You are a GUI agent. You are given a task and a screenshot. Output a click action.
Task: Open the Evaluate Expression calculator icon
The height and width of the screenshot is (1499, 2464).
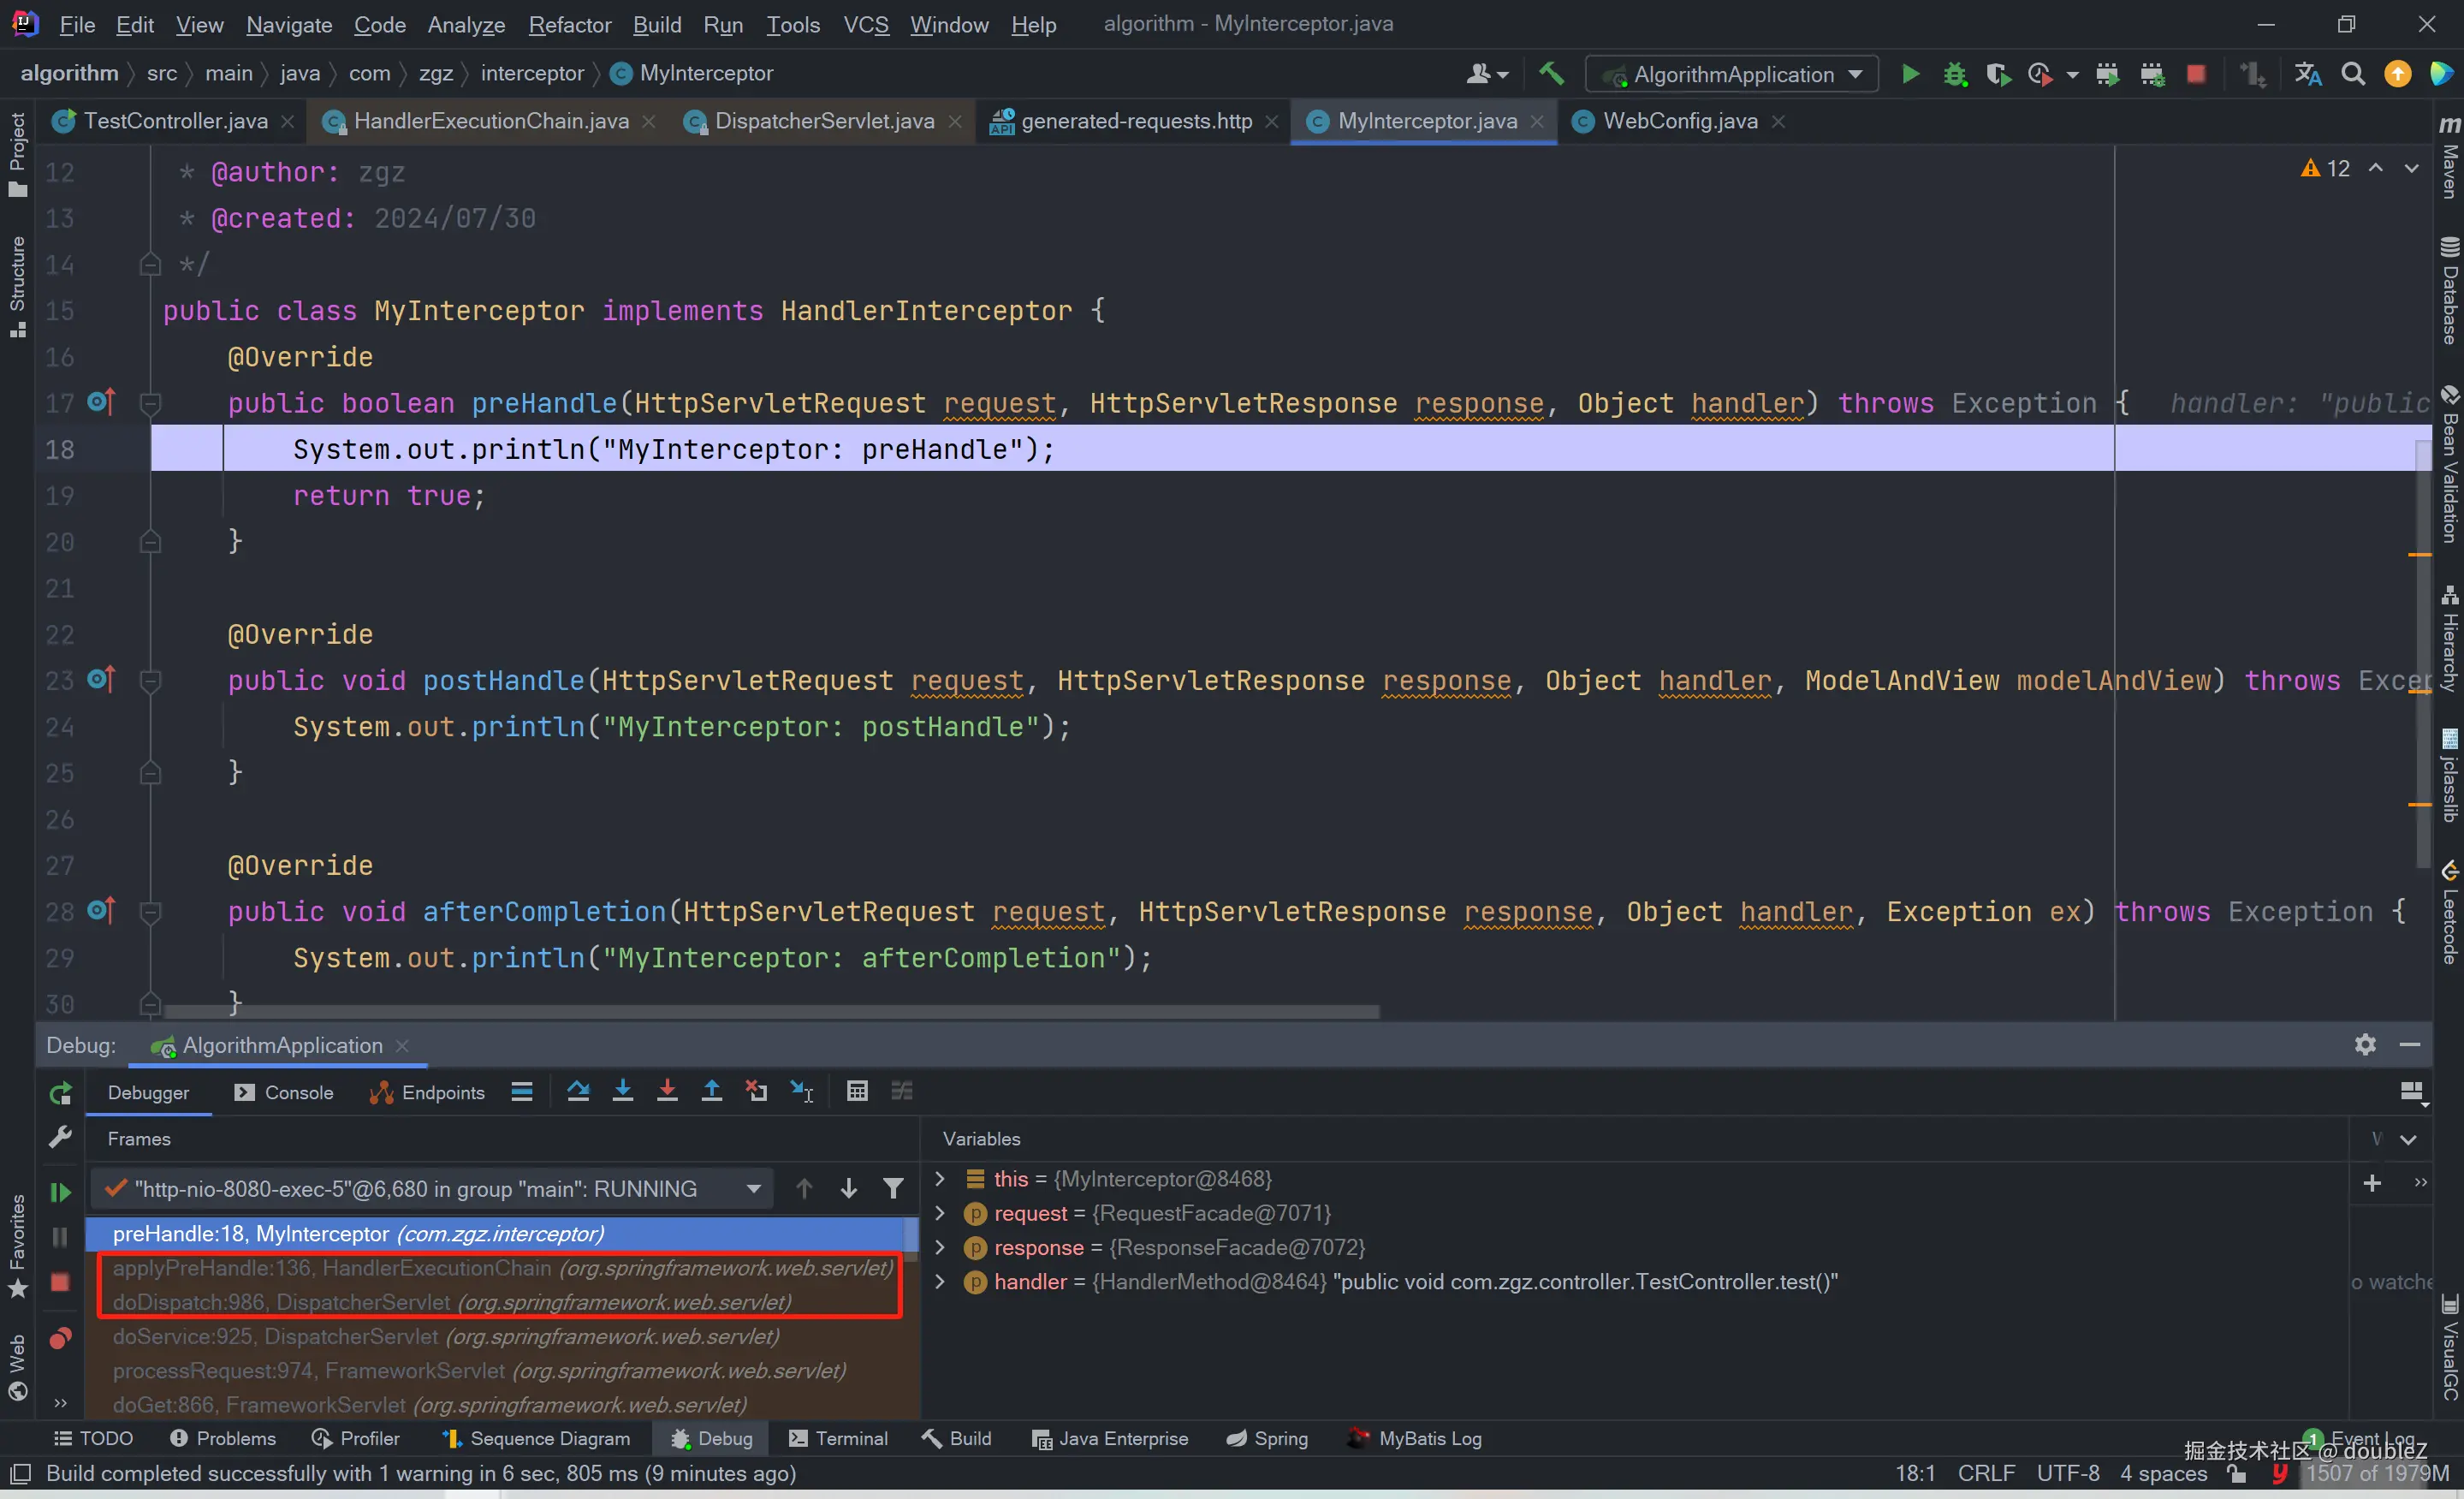pyautogui.click(x=857, y=1091)
